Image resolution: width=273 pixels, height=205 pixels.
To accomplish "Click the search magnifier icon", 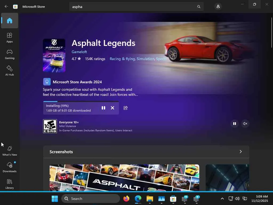I will (199, 7).
